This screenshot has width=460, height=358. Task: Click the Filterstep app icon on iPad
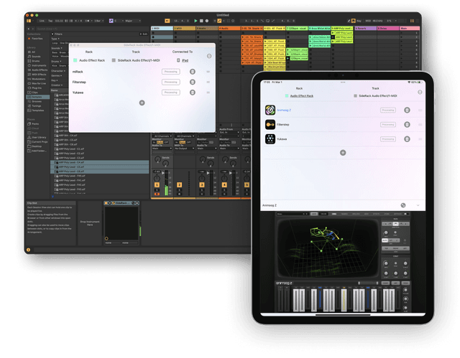pos(270,124)
